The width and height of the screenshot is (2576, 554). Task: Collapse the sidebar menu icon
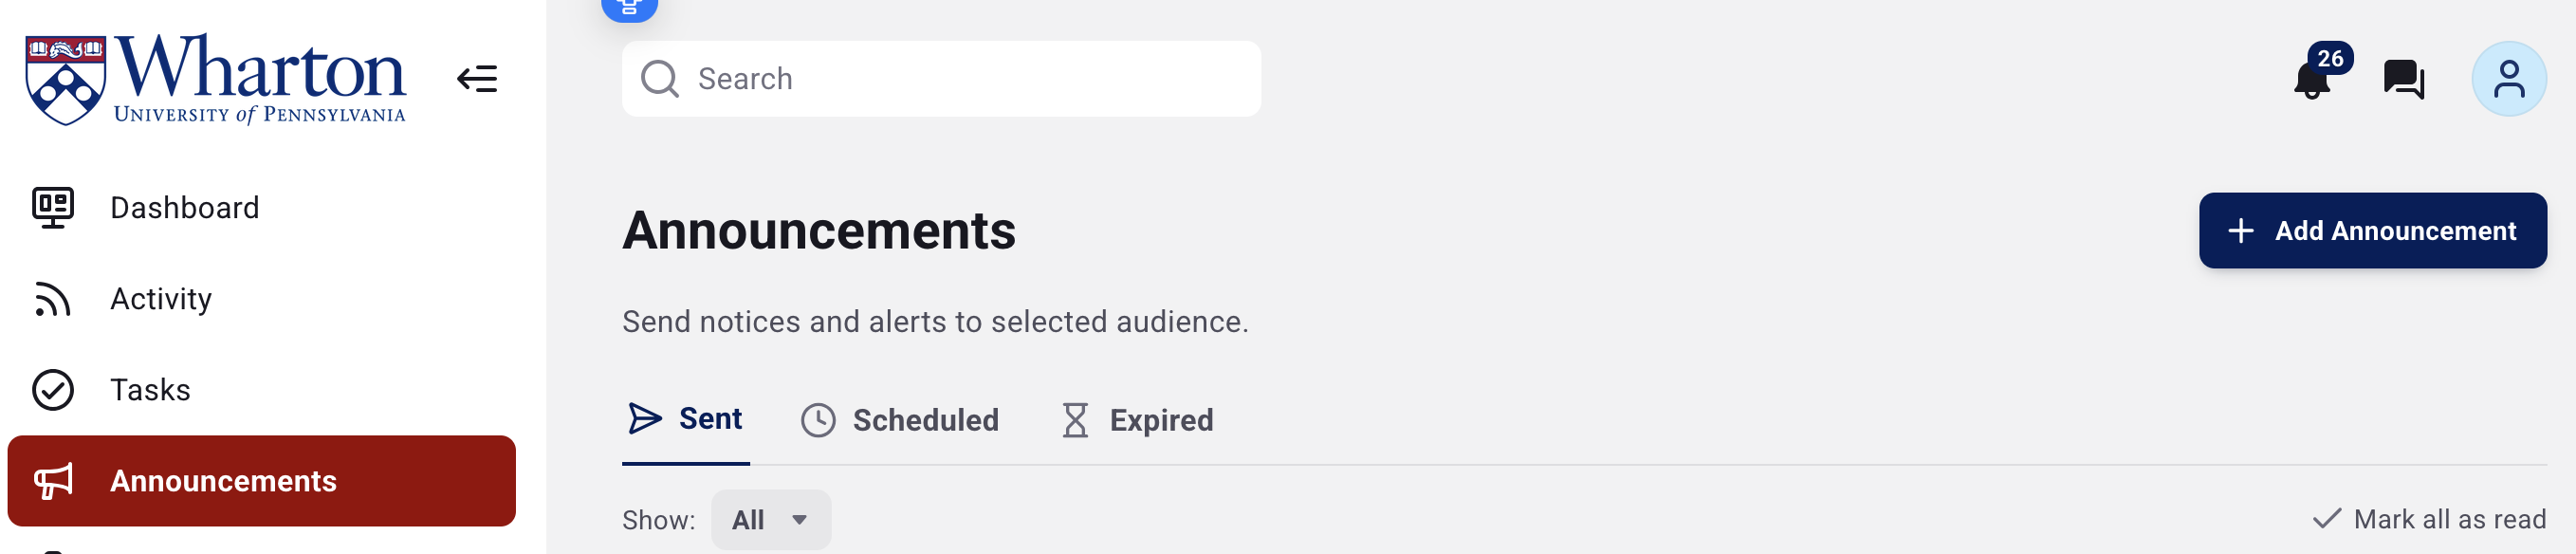477,79
